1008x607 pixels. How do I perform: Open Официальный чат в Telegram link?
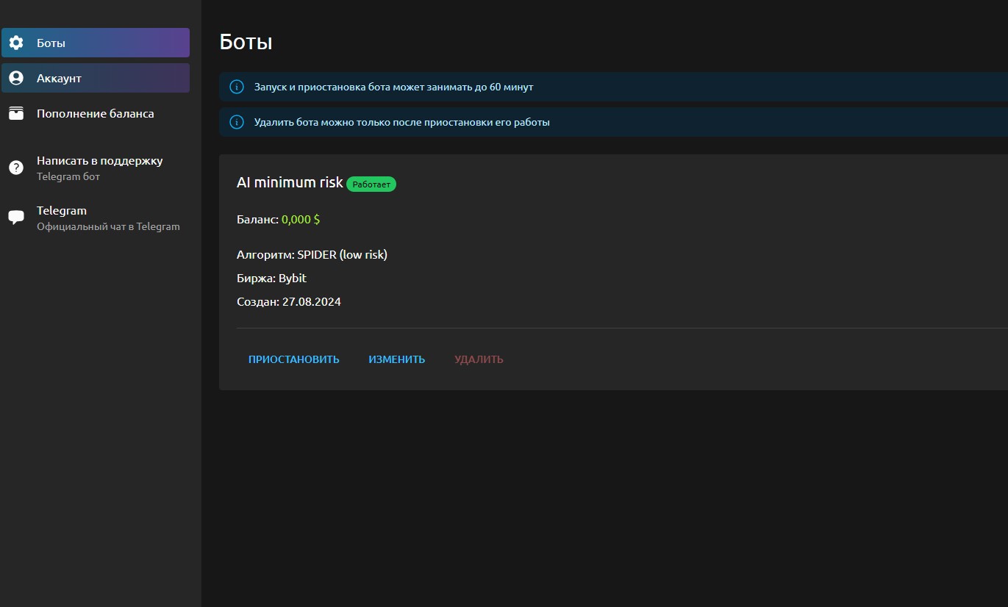coord(108,226)
